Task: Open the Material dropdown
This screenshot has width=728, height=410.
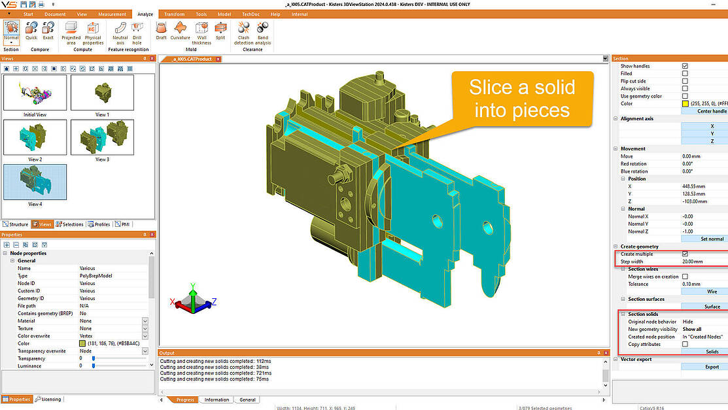Action: coord(145,321)
